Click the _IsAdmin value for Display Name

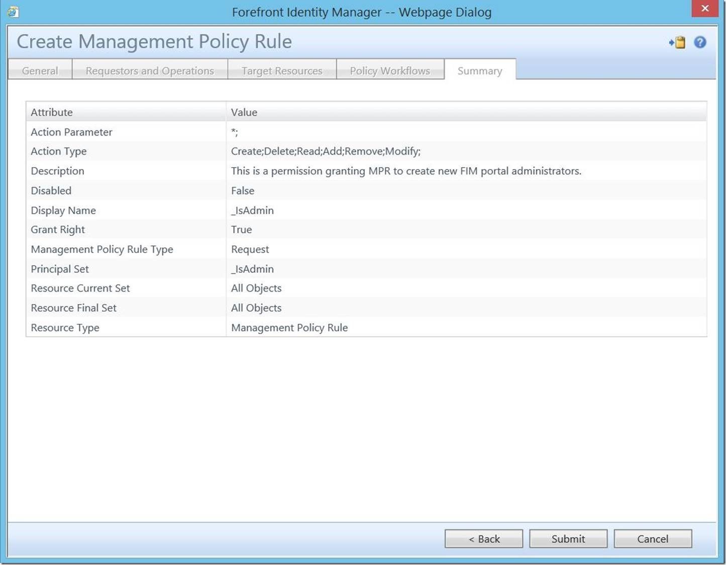click(x=252, y=210)
